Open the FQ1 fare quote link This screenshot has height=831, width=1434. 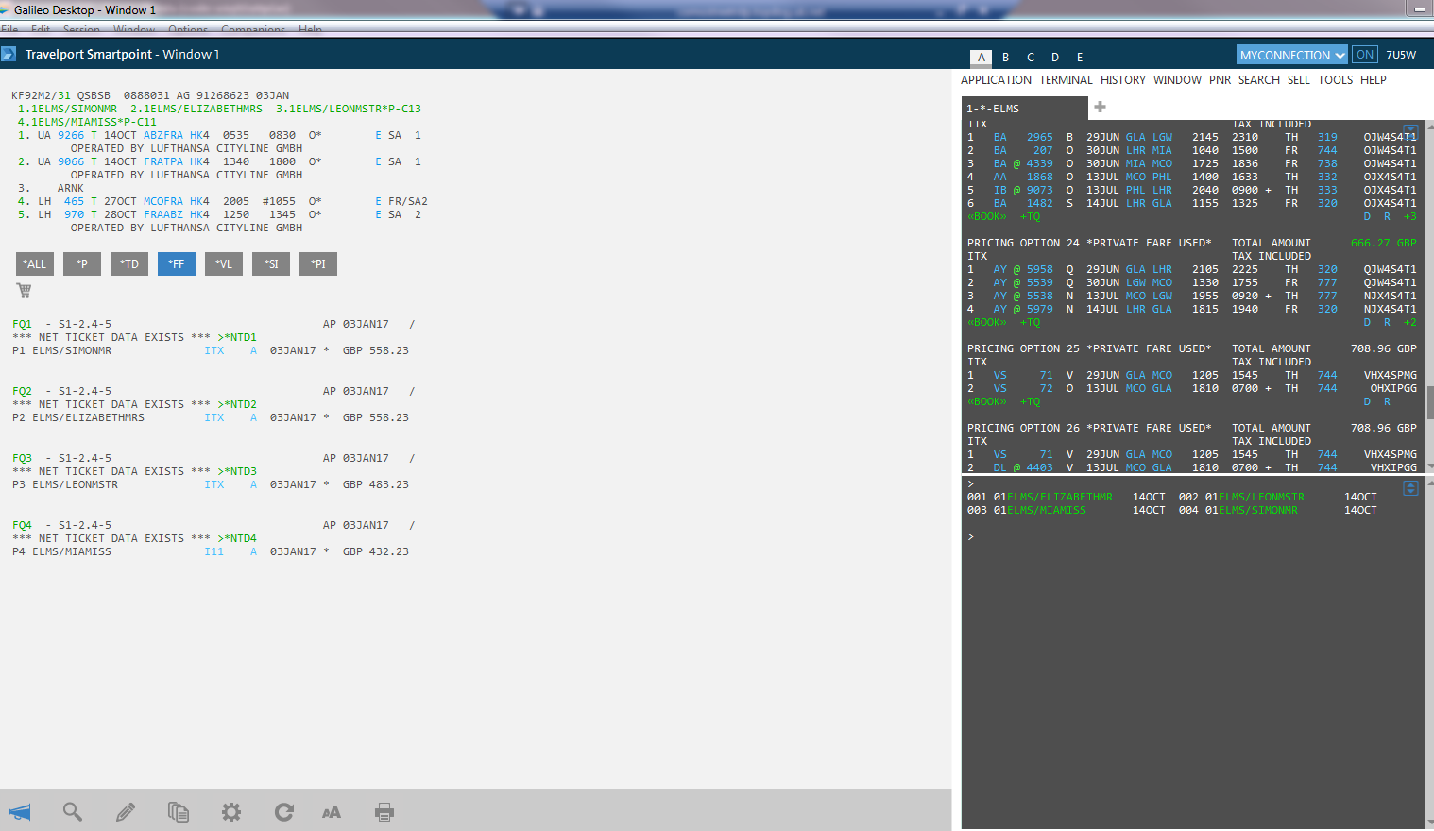[x=22, y=324]
